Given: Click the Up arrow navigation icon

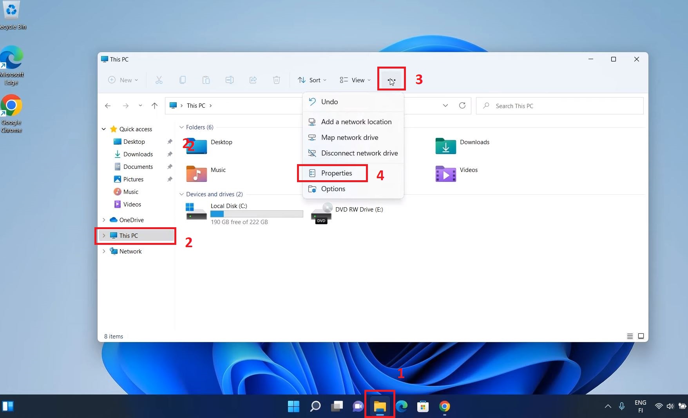Looking at the screenshot, I should pos(154,106).
